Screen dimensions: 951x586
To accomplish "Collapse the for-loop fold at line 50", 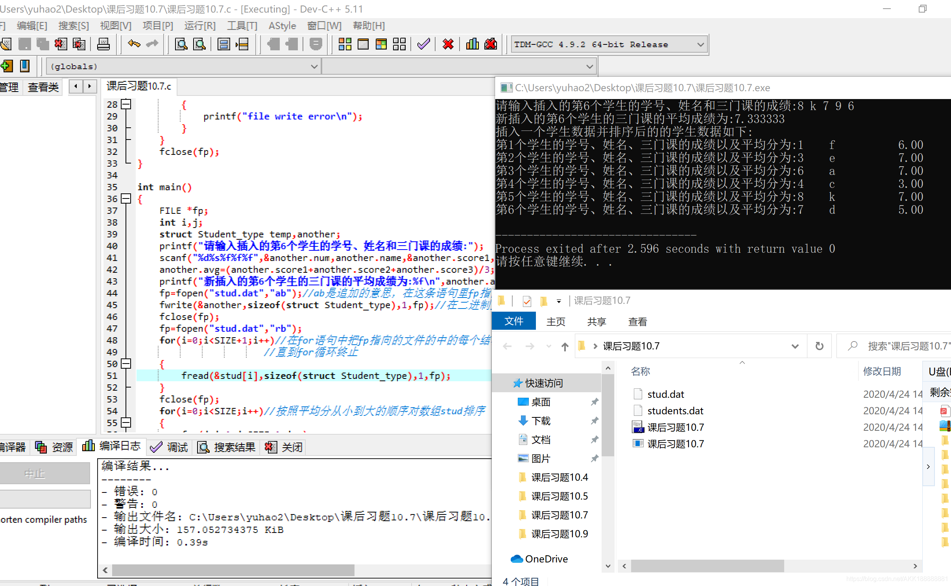I will coord(126,364).
